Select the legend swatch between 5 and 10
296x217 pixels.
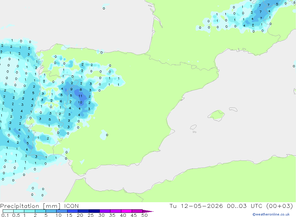[x=51, y=211]
